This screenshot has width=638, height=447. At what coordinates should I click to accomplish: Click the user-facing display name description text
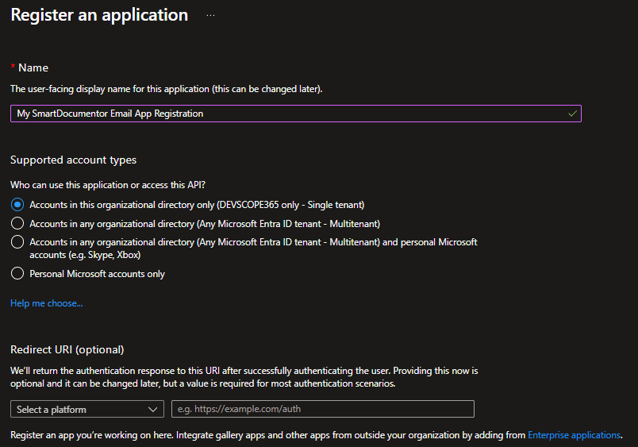(166, 89)
